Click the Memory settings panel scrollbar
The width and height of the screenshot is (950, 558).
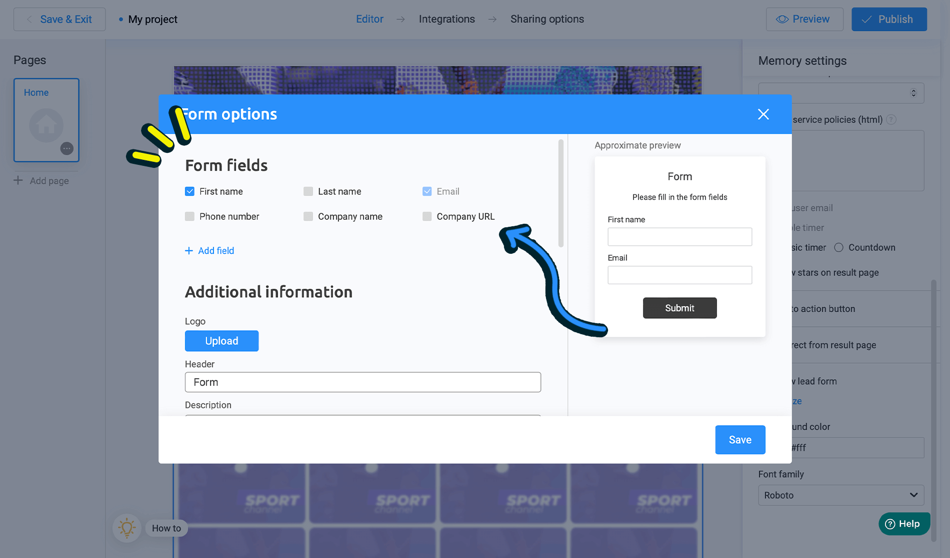[933, 411]
